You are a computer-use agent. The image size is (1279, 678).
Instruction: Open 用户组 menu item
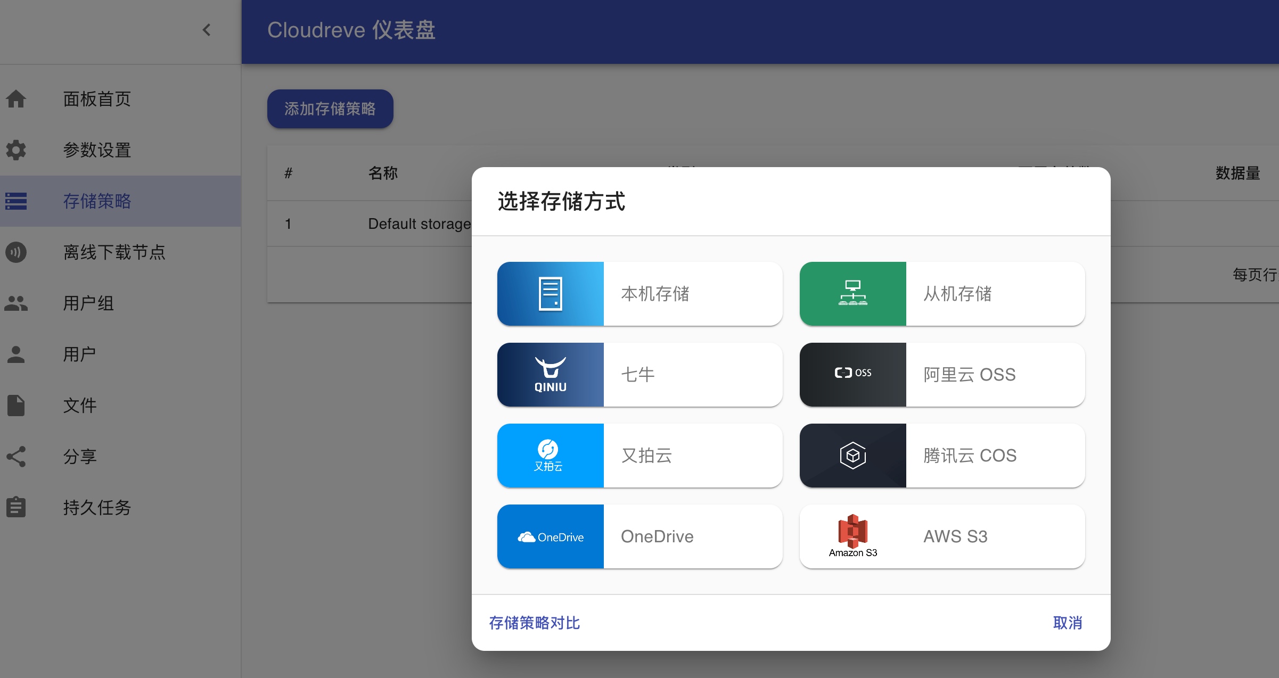[120, 303]
